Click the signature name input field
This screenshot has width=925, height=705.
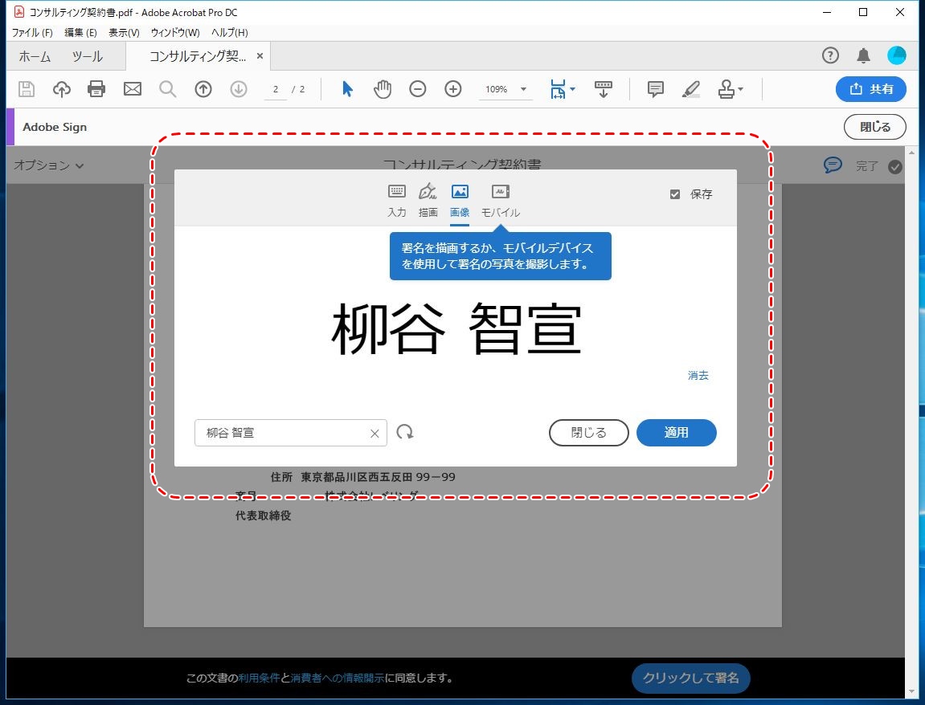click(x=281, y=433)
